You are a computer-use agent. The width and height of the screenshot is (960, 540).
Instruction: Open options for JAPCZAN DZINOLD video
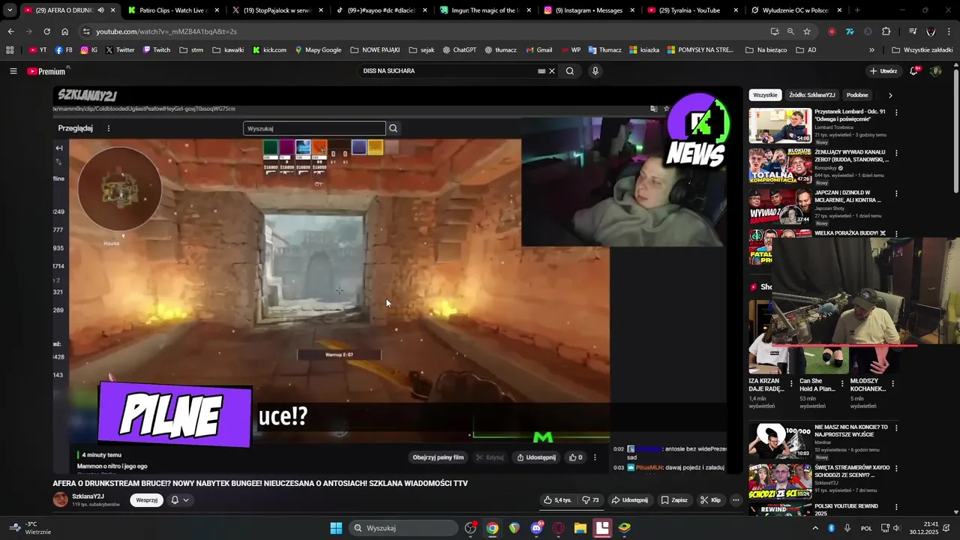click(x=896, y=193)
